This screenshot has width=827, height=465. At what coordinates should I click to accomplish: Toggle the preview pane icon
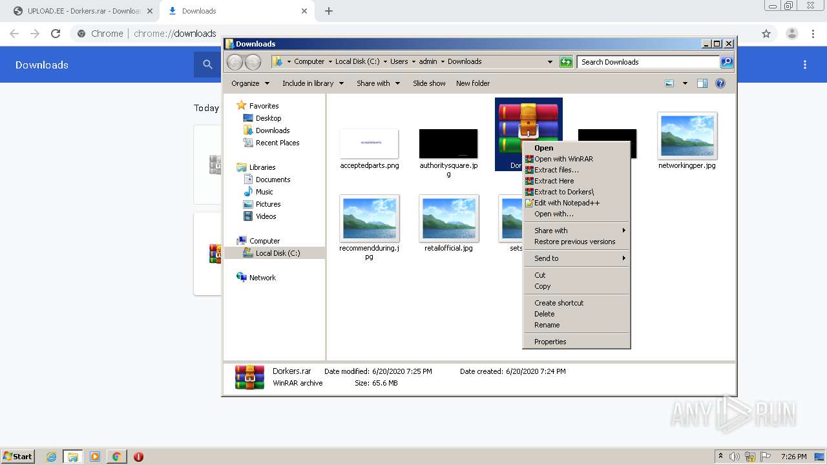tap(702, 83)
